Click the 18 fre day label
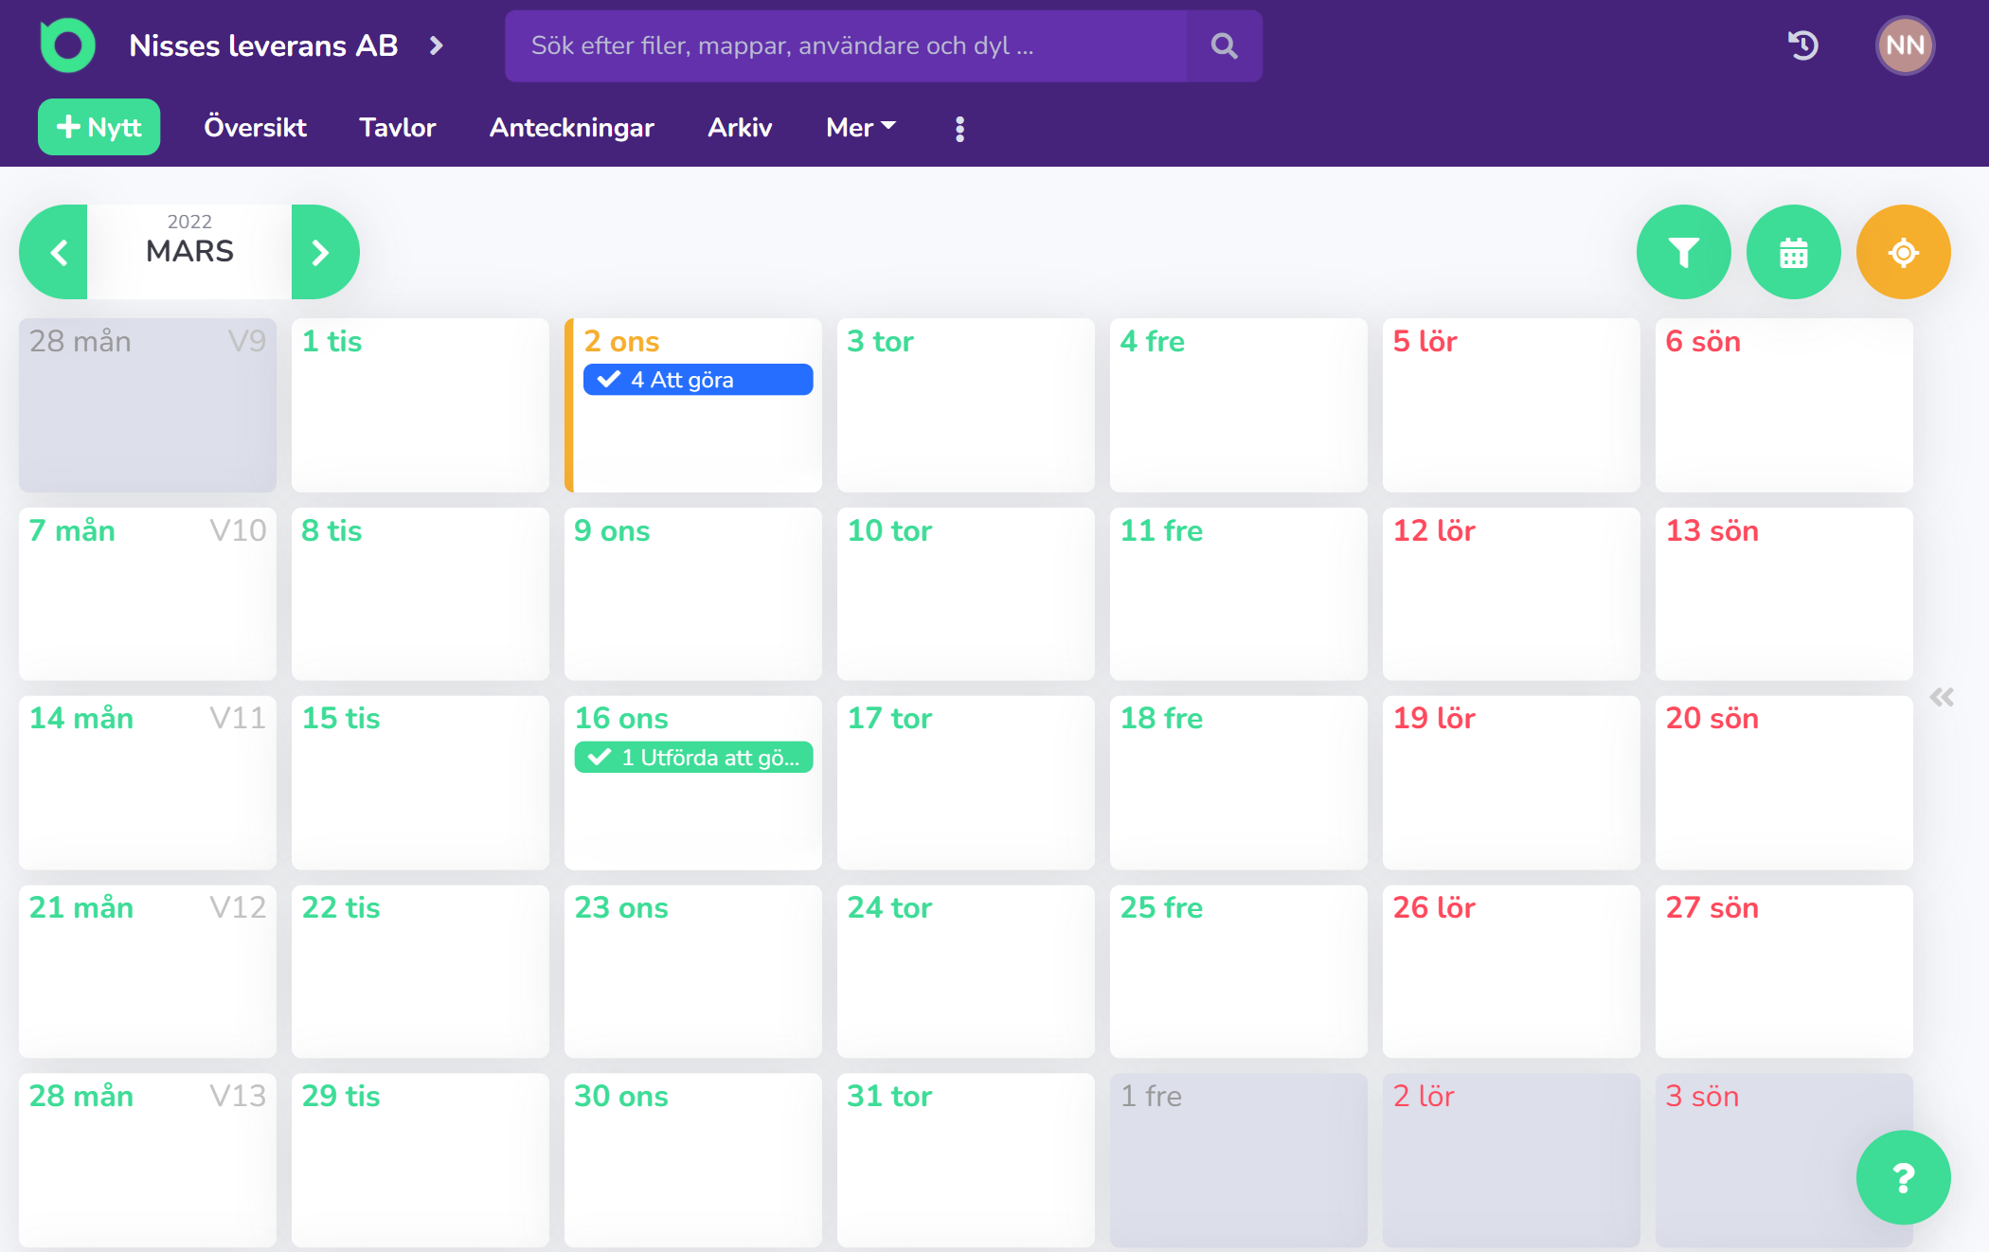This screenshot has height=1252, width=1989. (x=1161, y=718)
